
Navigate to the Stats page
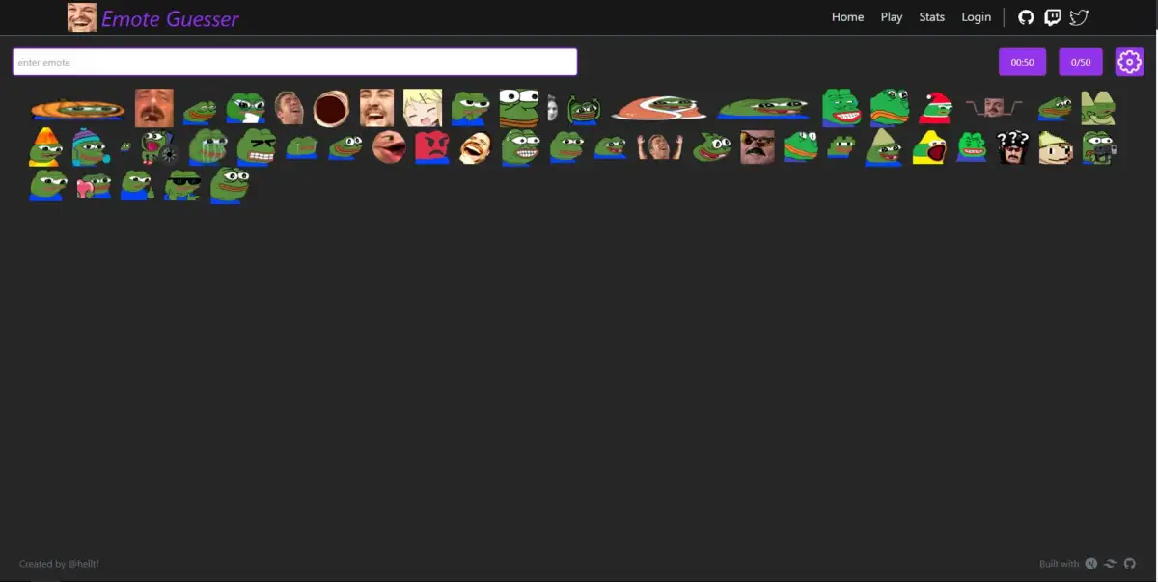point(931,16)
